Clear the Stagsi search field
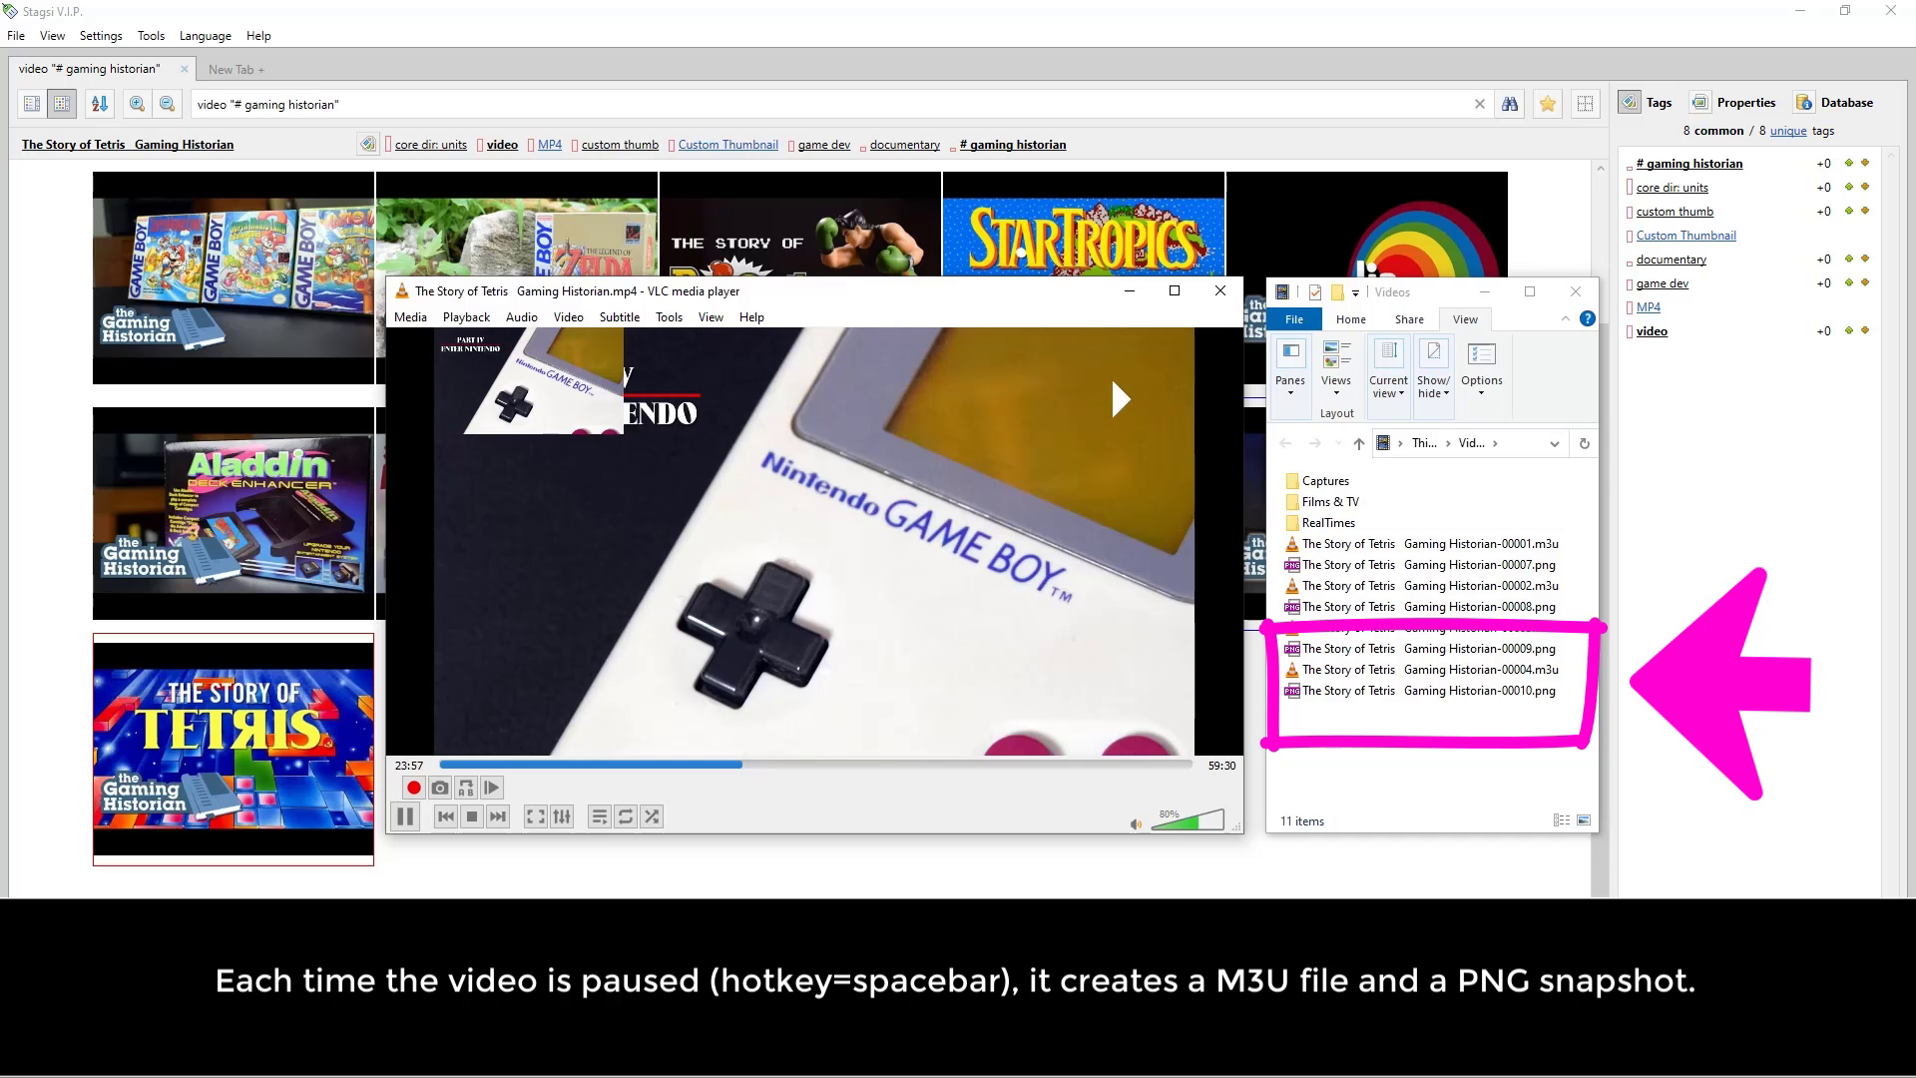Screen dimensions: 1916x1078 click(1479, 104)
